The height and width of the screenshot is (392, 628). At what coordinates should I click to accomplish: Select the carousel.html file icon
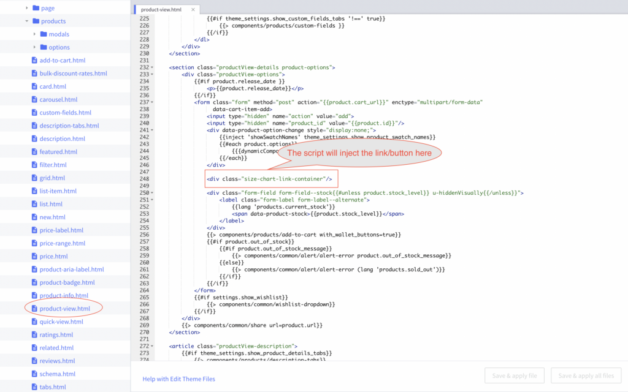coord(34,100)
